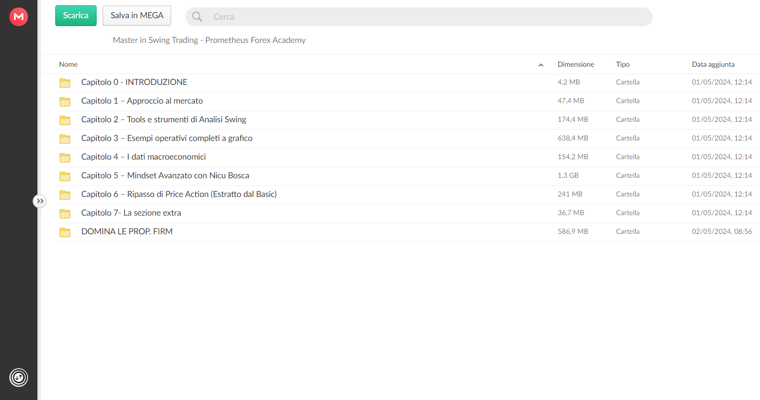Click the 02/05/2024, 08:56 date

pyautogui.click(x=722, y=232)
